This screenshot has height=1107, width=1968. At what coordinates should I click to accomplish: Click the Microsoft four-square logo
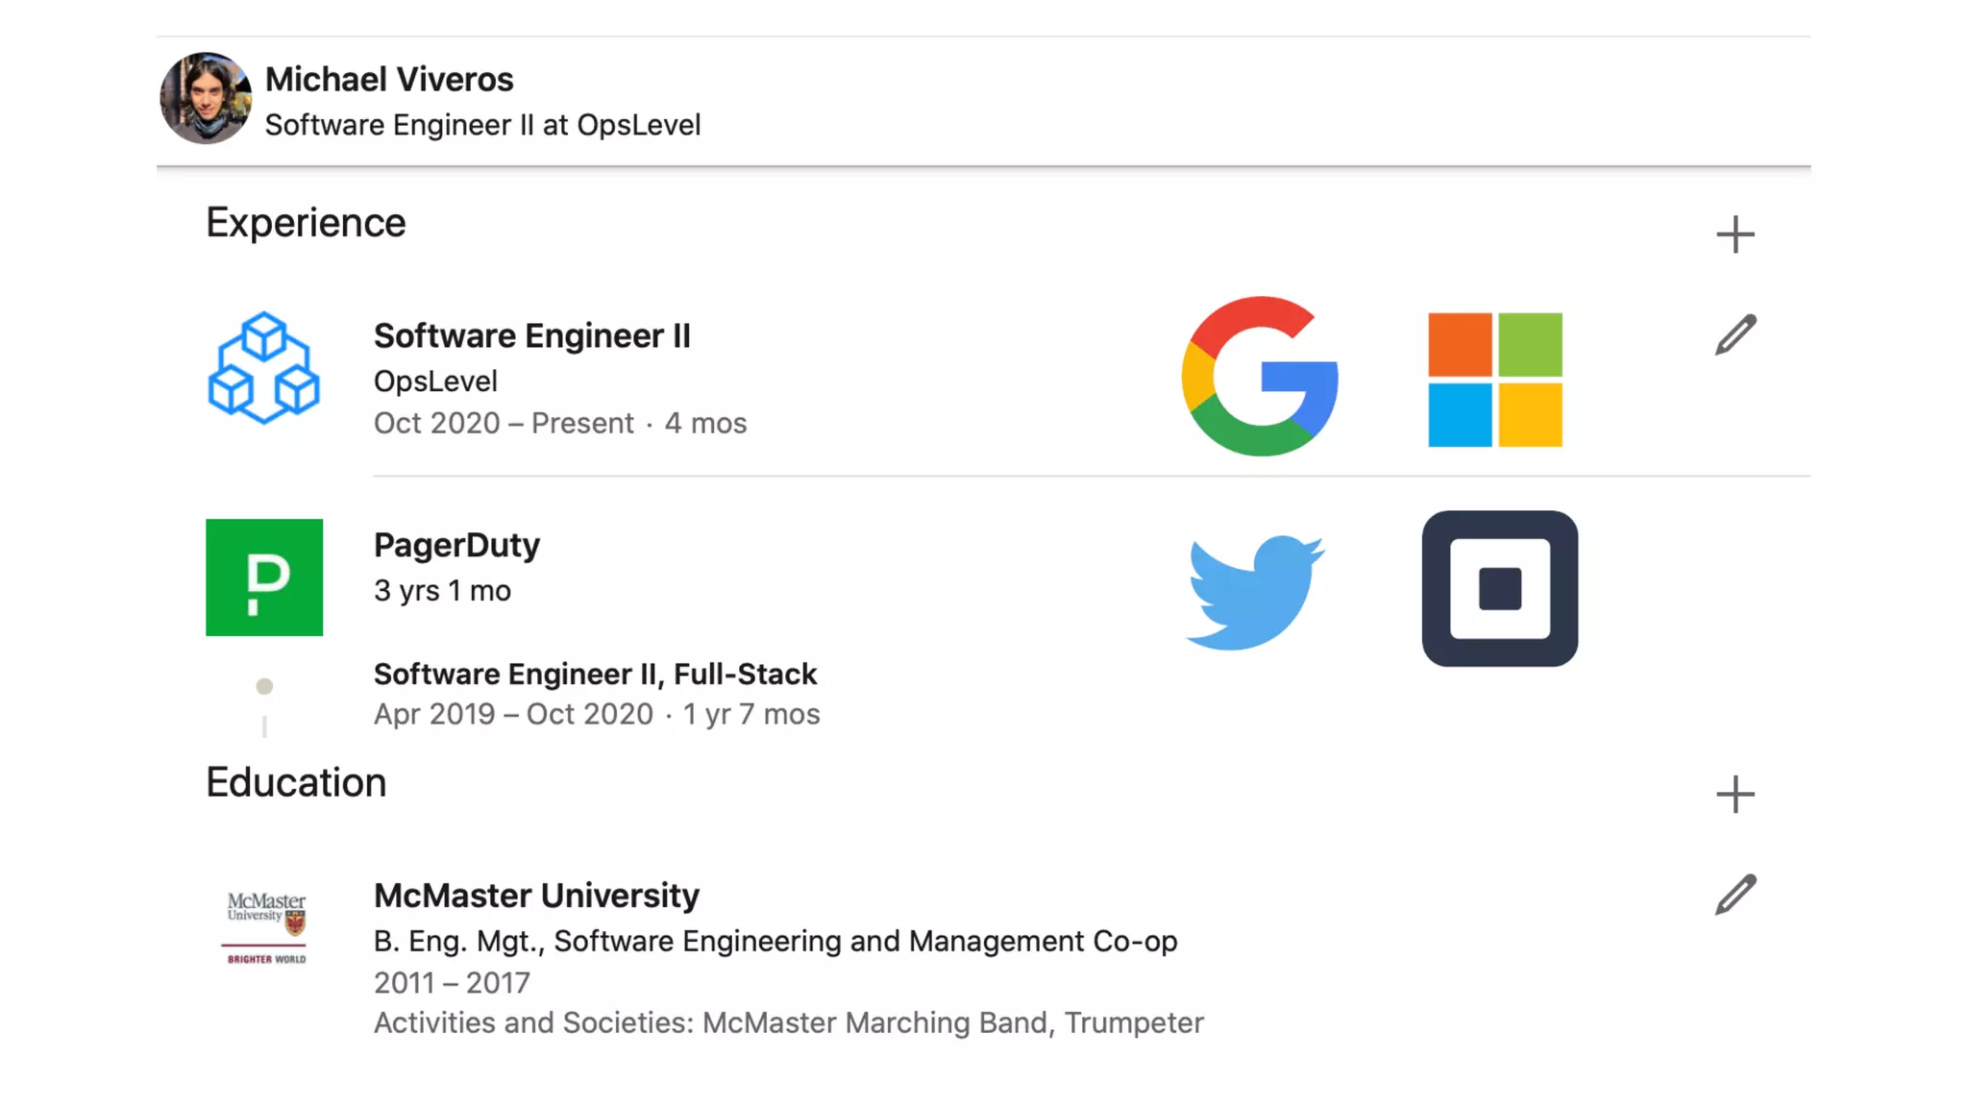(x=1495, y=380)
